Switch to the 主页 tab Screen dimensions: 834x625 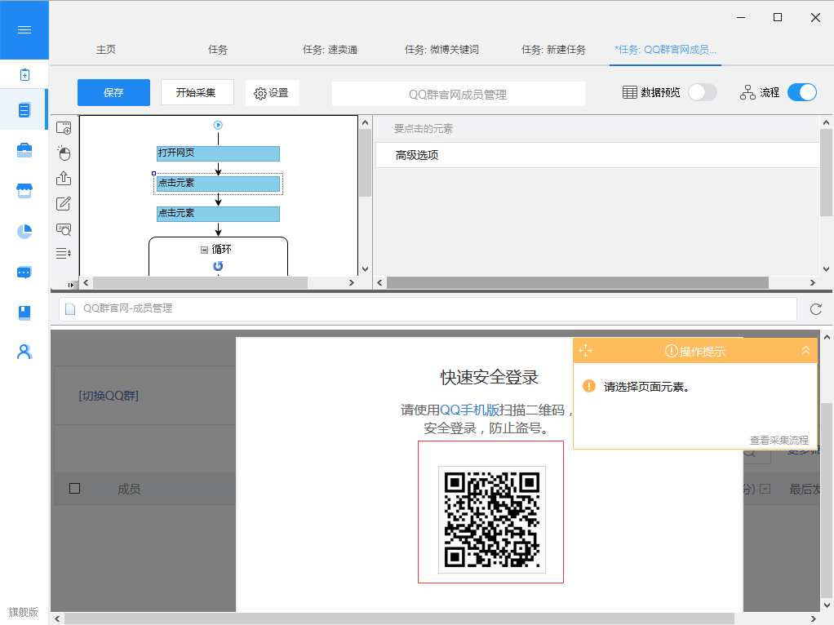106,50
